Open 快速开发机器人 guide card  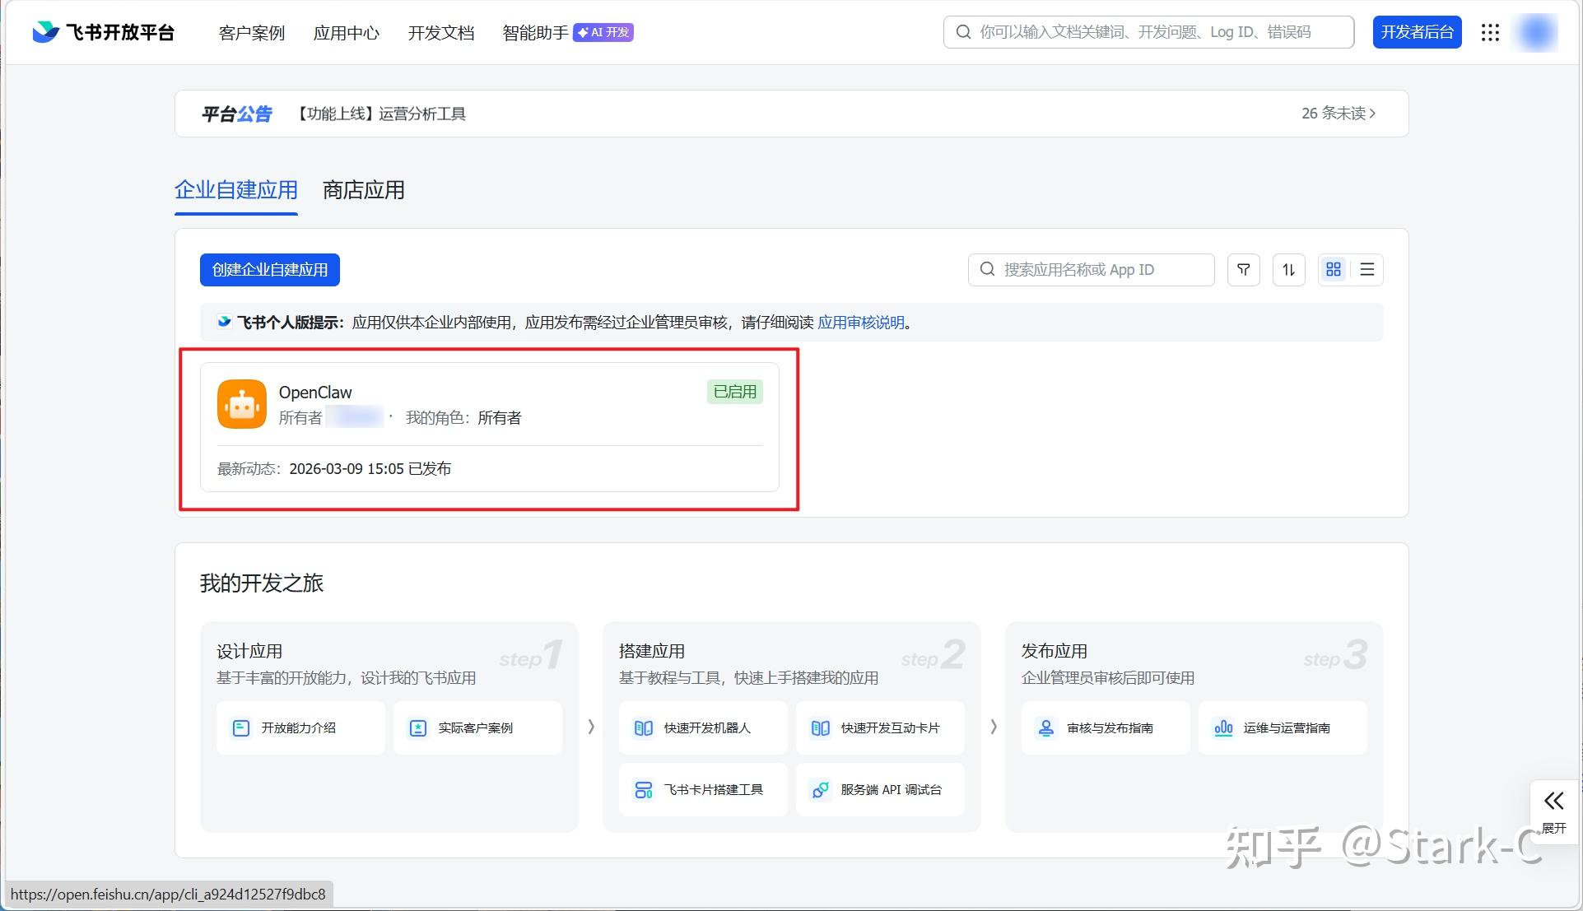[x=703, y=727]
